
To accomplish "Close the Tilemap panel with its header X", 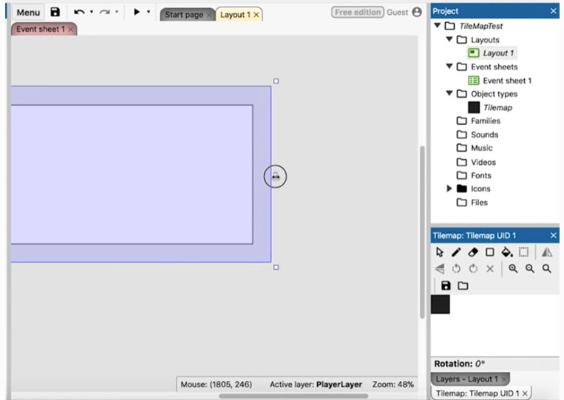I will click(x=553, y=235).
